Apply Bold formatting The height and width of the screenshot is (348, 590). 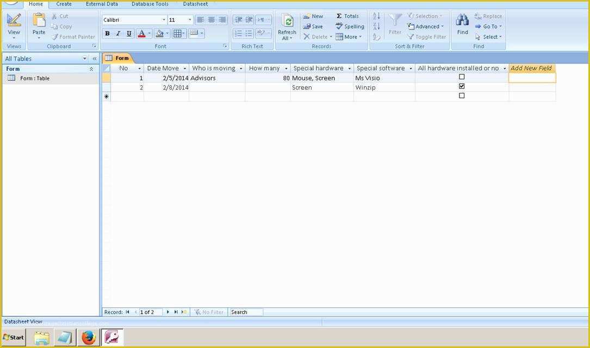point(107,34)
